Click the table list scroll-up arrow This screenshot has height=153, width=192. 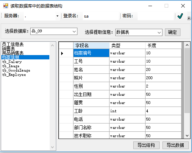click(52, 45)
